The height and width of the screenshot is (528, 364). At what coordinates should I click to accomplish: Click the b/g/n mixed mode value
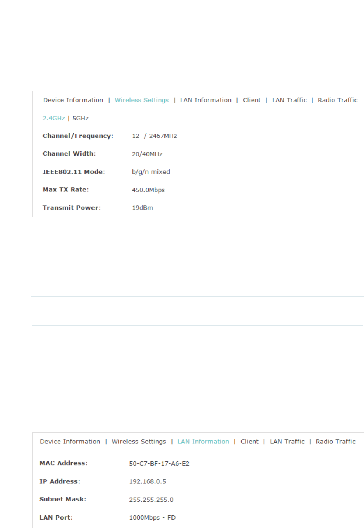[151, 172]
